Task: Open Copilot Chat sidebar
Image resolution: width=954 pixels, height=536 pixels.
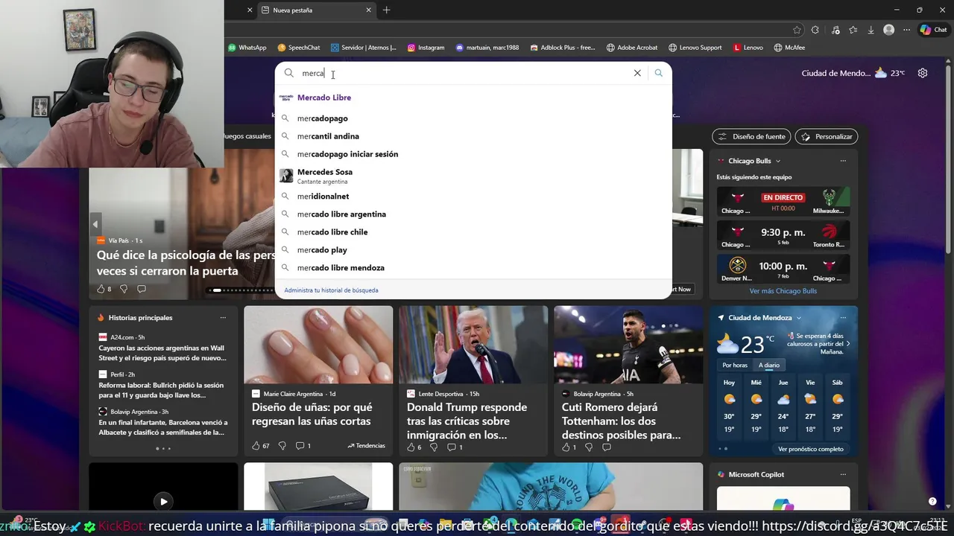Action: pyautogui.click(x=933, y=30)
